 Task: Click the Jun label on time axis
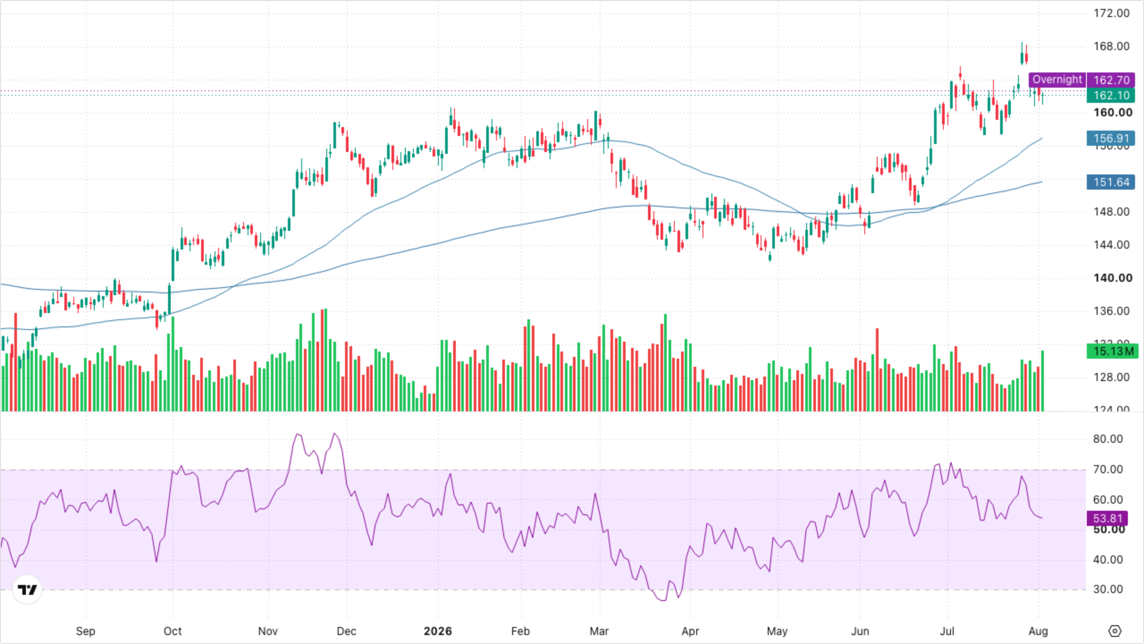pyautogui.click(x=860, y=631)
